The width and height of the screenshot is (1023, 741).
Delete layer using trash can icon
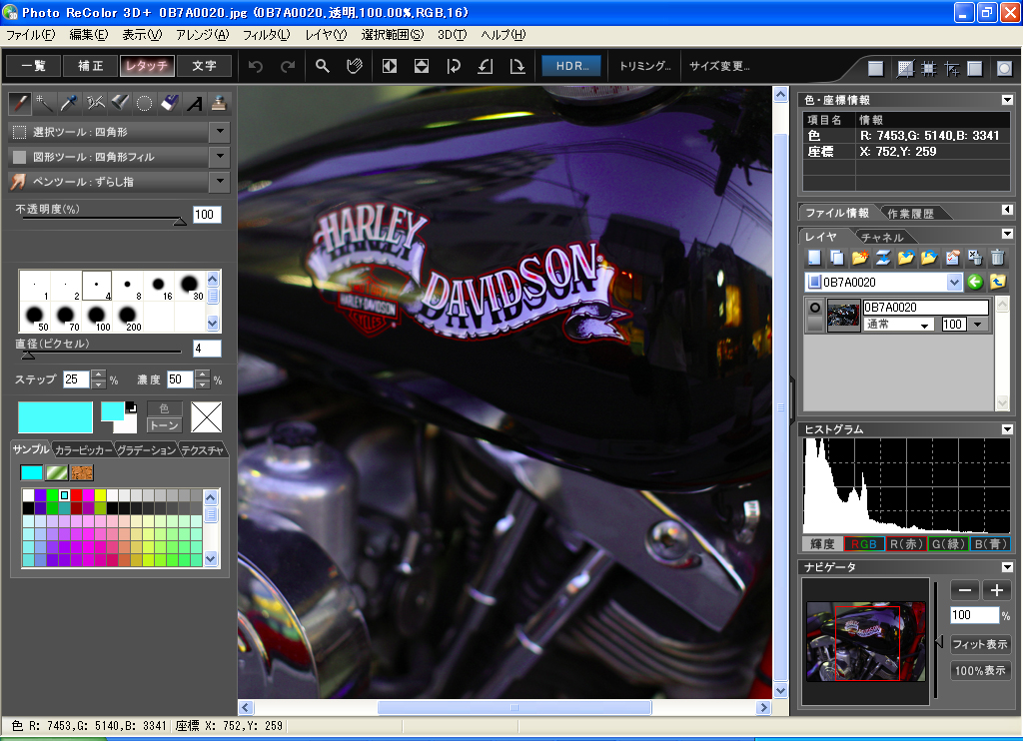[x=997, y=258]
